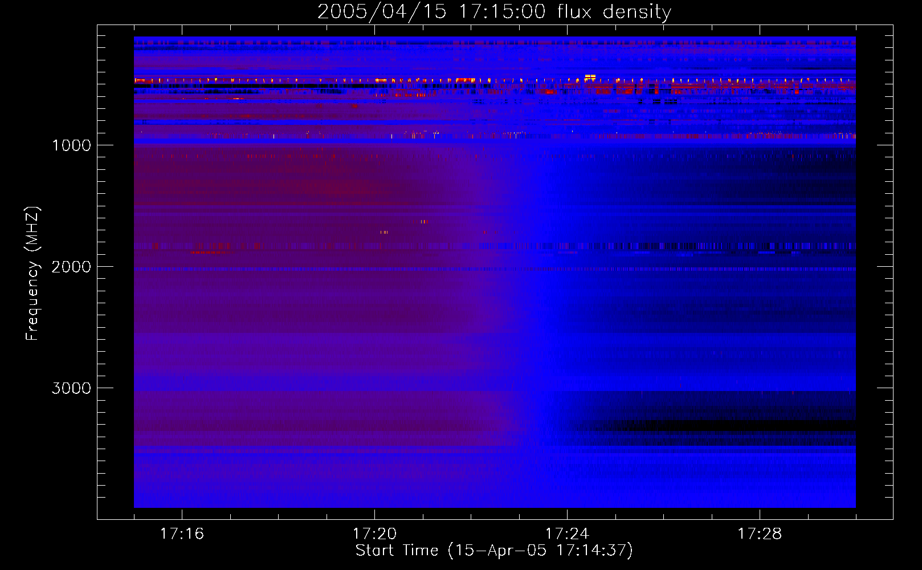Select the 2000 frequency tick label

[x=71, y=267]
